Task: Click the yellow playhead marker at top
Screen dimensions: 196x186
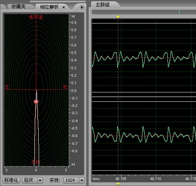Action: tap(118, 17)
